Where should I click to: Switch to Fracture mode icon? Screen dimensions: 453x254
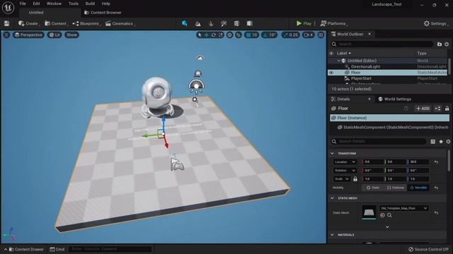[x=250, y=23]
